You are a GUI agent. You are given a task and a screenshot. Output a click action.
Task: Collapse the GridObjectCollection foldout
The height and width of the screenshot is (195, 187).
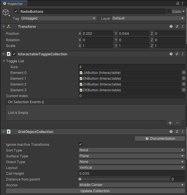pos(3,132)
